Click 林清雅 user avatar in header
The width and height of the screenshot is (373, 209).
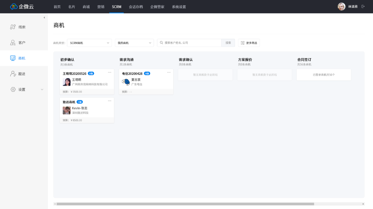point(341,7)
